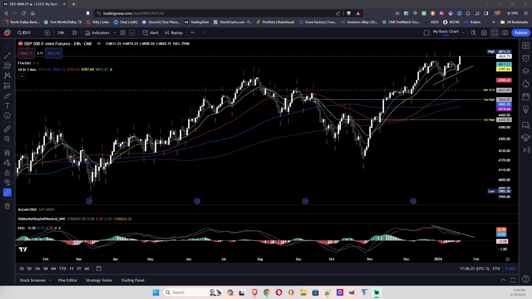532x299 pixels.
Task: Create an Alert
Action: point(150,33)
